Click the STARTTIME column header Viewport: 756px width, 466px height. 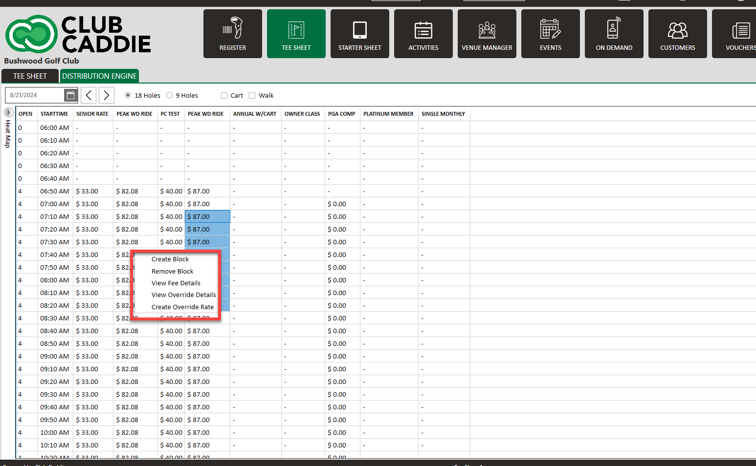click(x=54, y=114)
